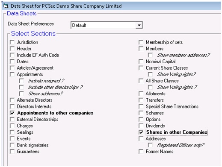Screen dimensions: 222x167
Task: Tick the Sealings checkbox
Action: click(12, 132)
